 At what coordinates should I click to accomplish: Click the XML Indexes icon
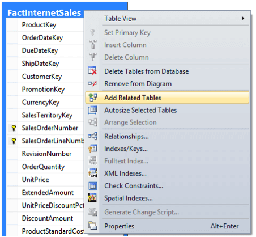(93, 173)
